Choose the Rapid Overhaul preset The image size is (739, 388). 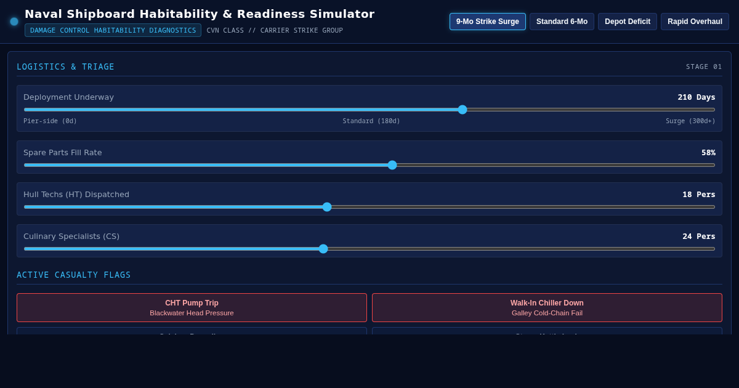[x=695, y=22]
